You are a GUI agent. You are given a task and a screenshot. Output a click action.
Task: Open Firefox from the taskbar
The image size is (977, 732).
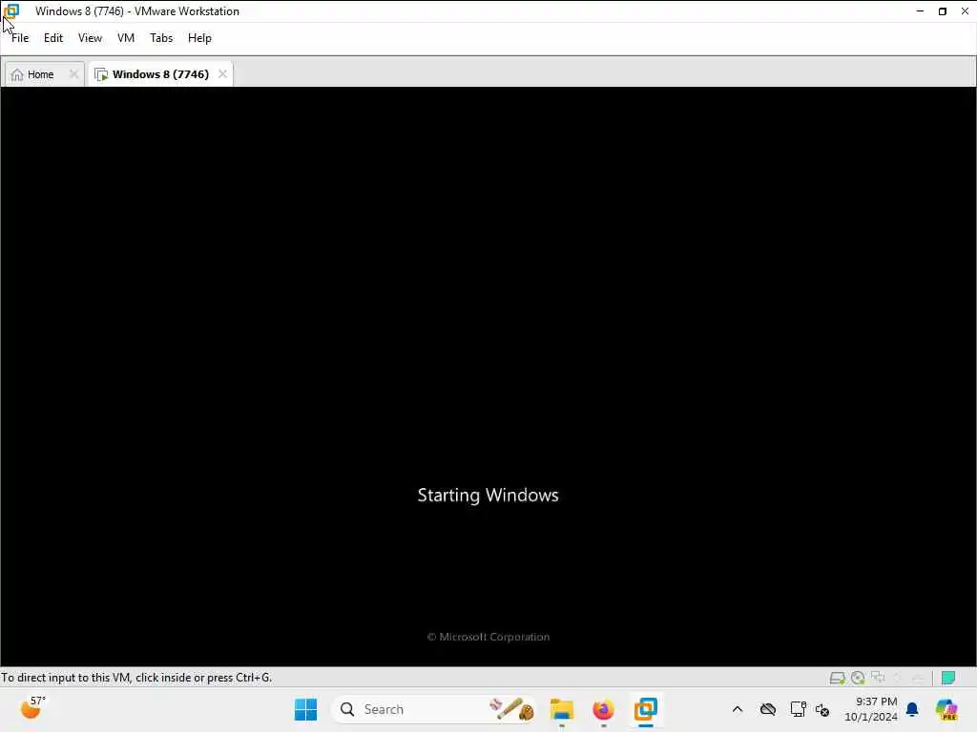pos(603,709)
